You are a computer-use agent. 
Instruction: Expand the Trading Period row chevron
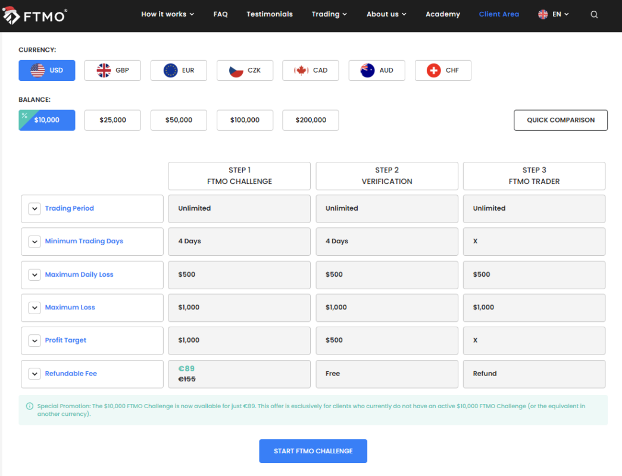pyautogui.click(x=35, y=209)
